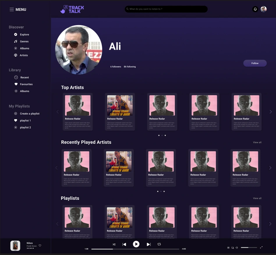Select Create a playlist label

pos(30,114)
